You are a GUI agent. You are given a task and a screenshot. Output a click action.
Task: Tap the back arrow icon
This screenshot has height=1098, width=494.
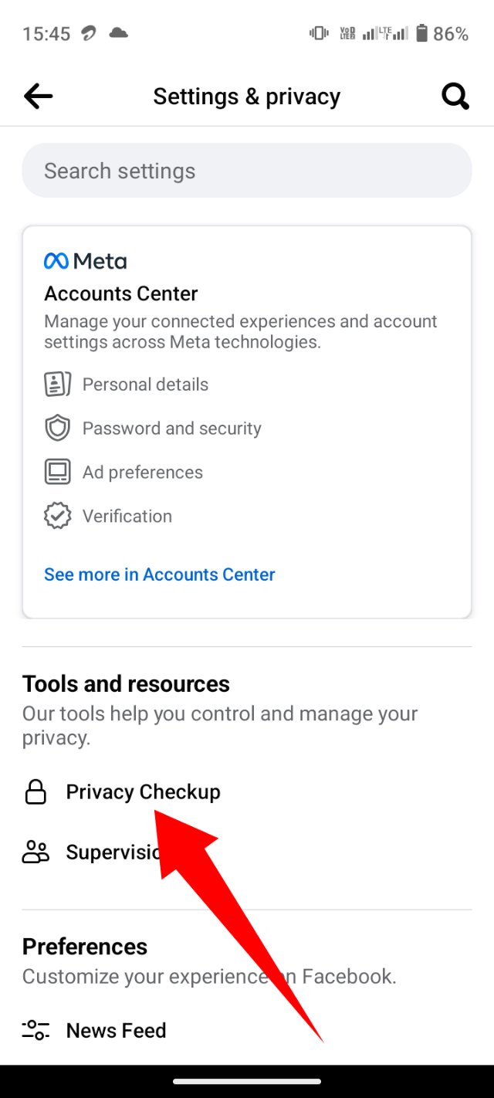tap(38, 97)
